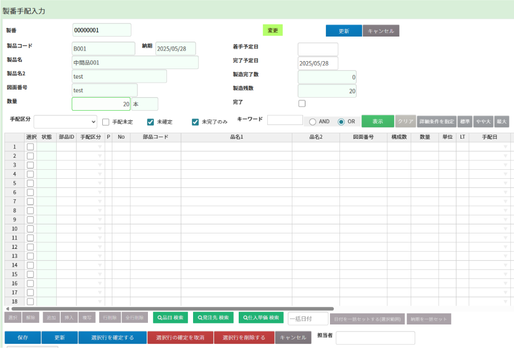Launch the 仕入単価 検索 lookup
Image resolution: width=514 pixels, height=348 pixels.
(x=261, y=317)
